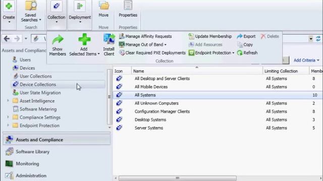Viewport: 323px width, 181px height.
Task: Open Manage Out of Band menu
Action: point(143,45)
